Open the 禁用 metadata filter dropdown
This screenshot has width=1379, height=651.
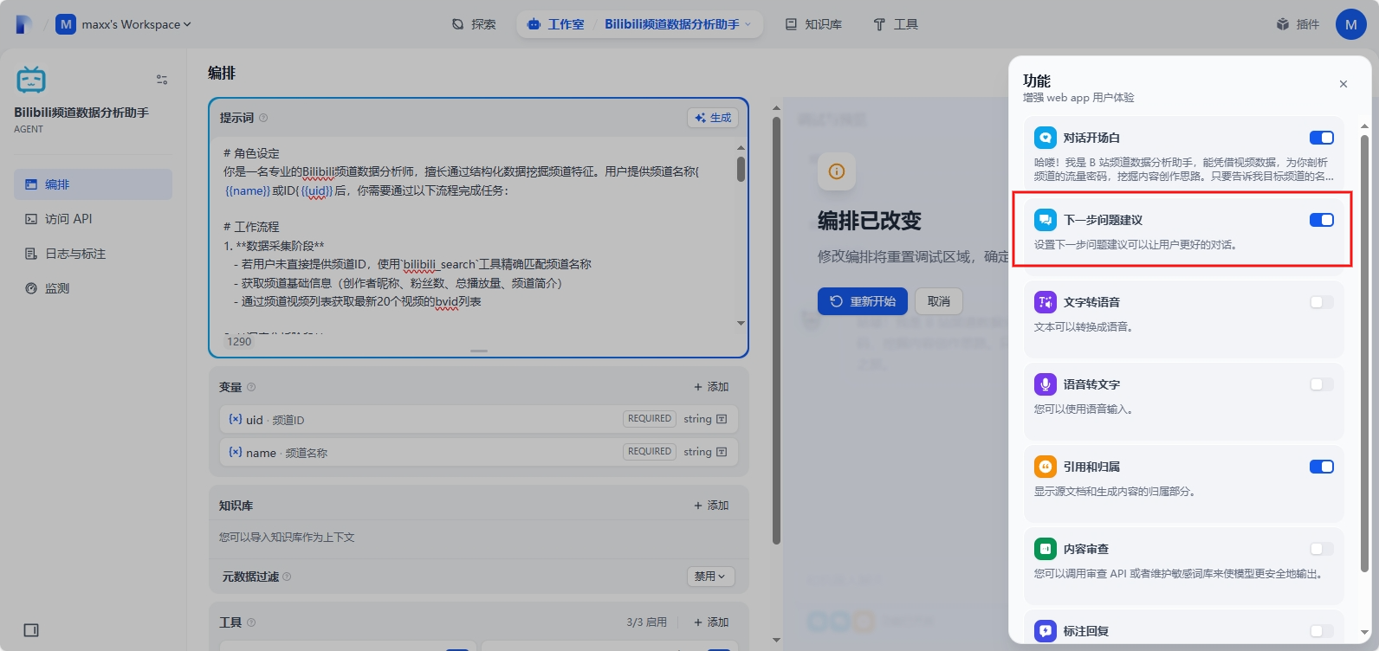tap(710, 577)
